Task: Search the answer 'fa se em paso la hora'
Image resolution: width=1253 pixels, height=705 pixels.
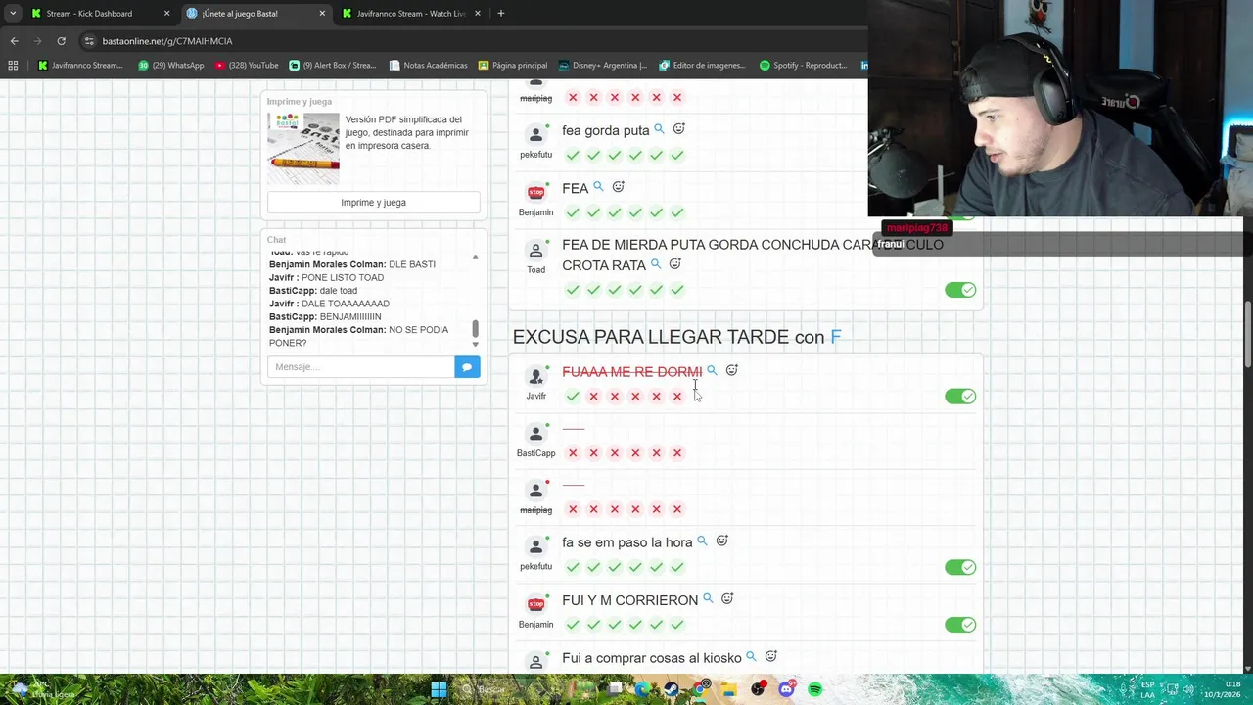Action: 702,541
